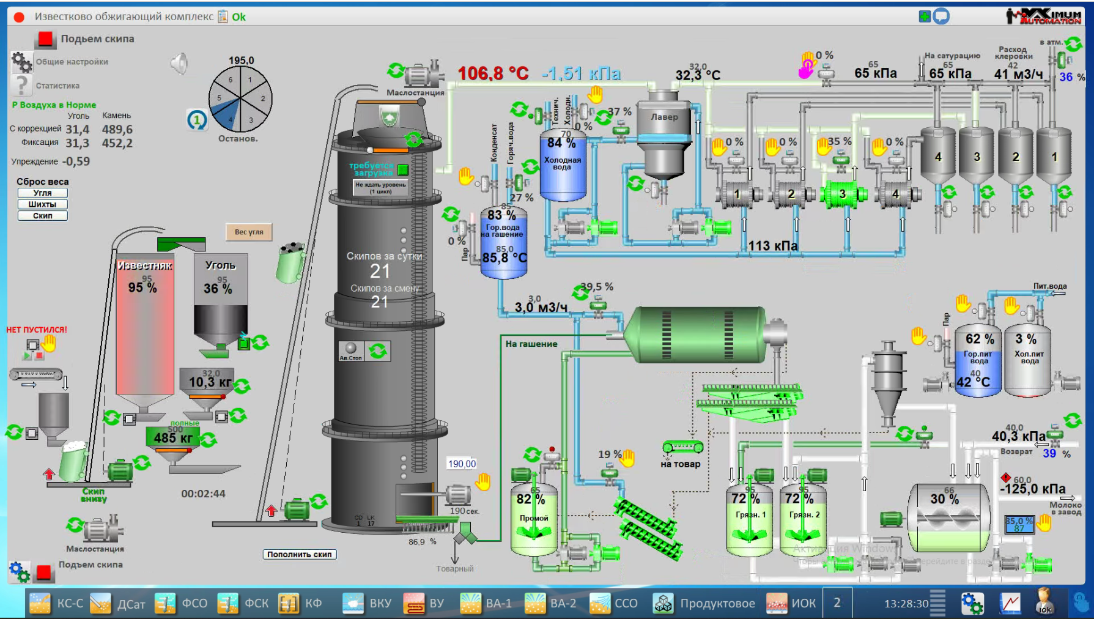This screenshot has height=619, width=1094.
Task: Switch to the ДСат screen tab
Action: click(x=118, y=604)
